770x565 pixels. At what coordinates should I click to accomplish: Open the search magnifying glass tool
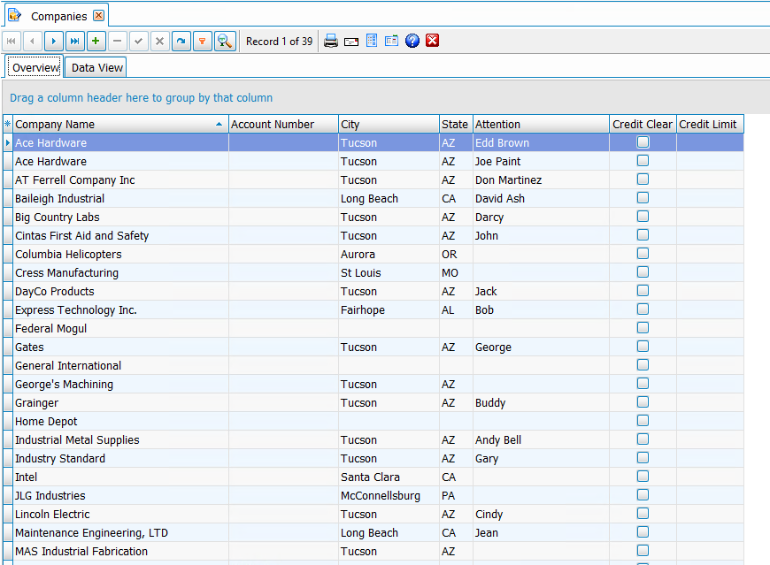225,42
